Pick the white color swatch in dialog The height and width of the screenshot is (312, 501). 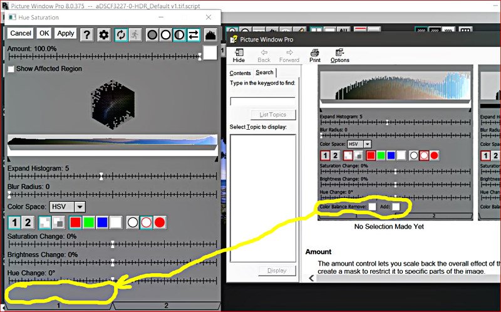[116, 222]
